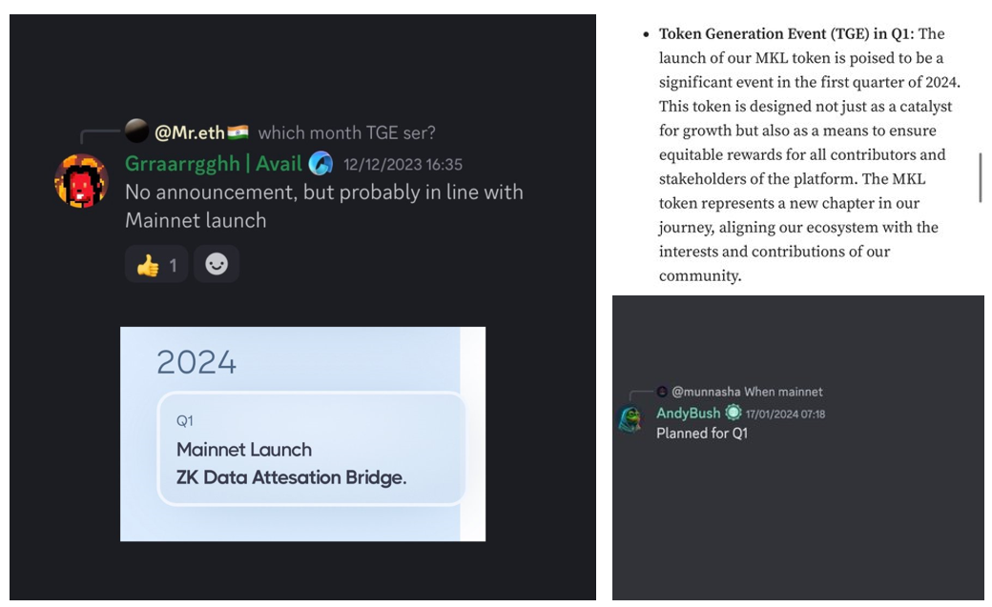Click munnasha's tiny reply avatar

tap(662, 392)
